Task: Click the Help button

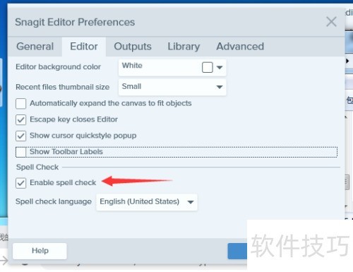Action: click(40, 251)
